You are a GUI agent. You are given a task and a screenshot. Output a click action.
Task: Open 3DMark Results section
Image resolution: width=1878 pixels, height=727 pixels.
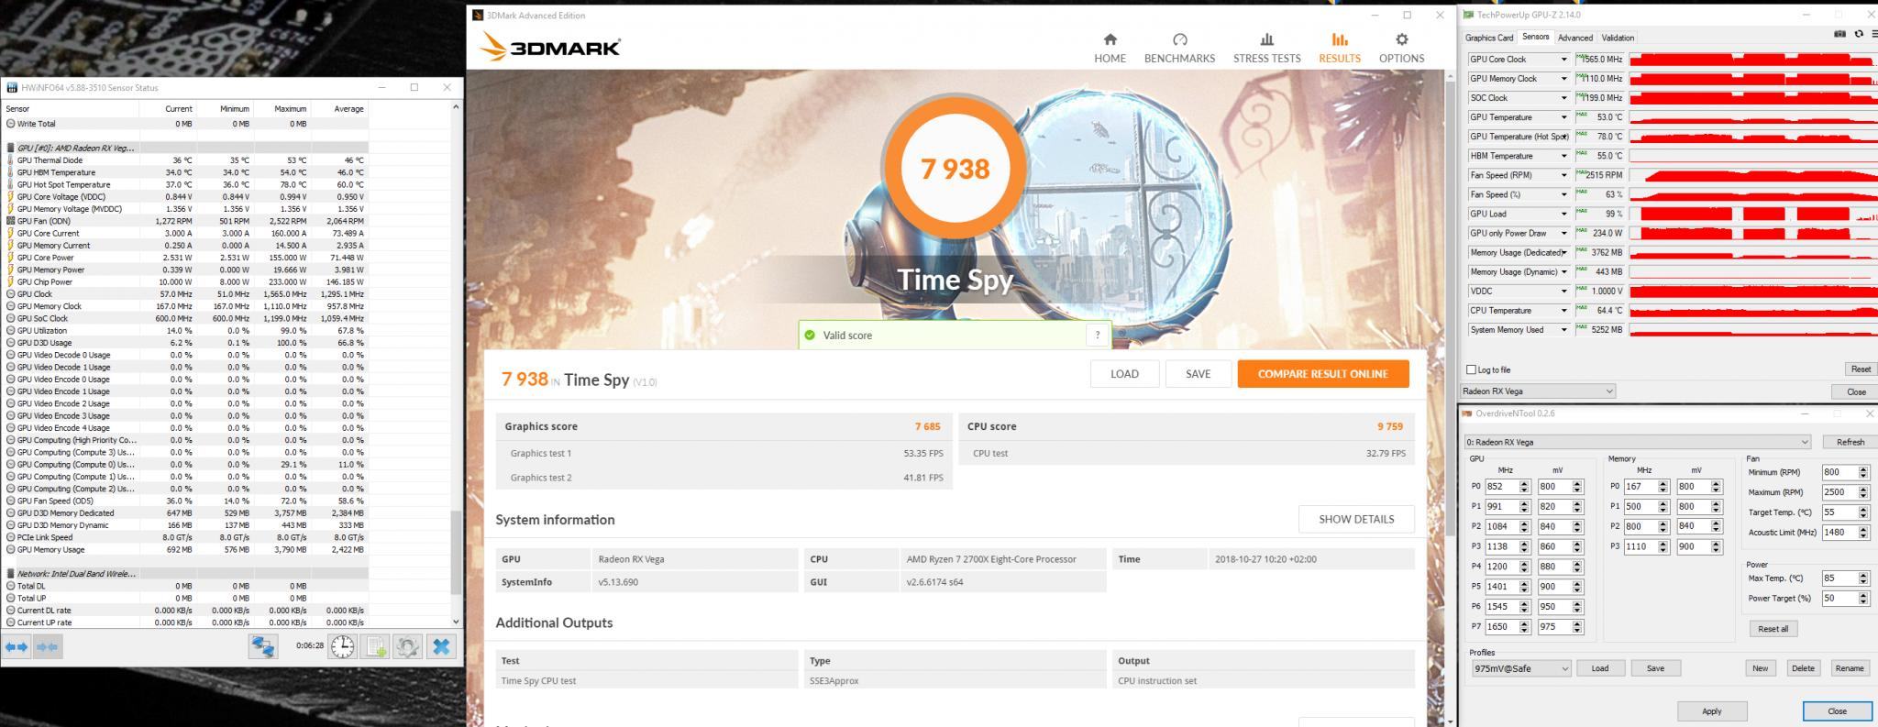(1340, 49)
